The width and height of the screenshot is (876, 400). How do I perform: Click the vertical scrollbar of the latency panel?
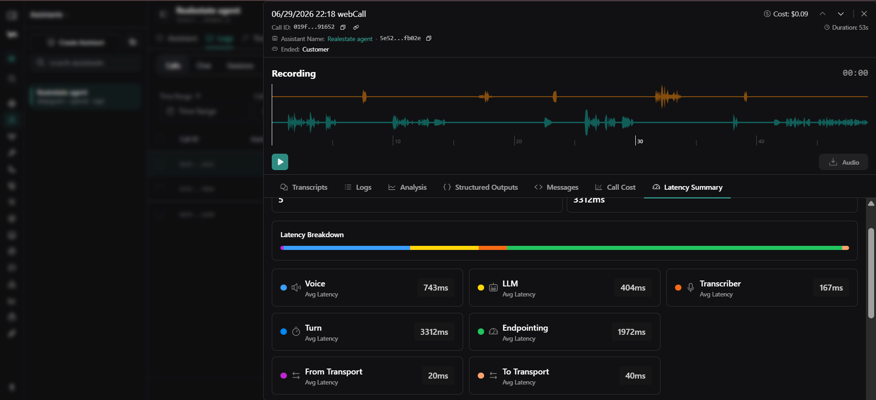click(871, 273)
